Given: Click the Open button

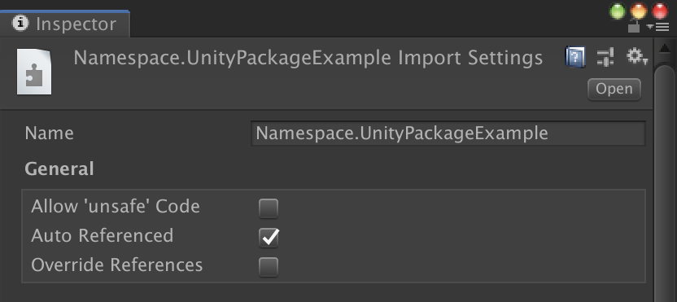Looking at the screenshot, I should tap(614, 89).
